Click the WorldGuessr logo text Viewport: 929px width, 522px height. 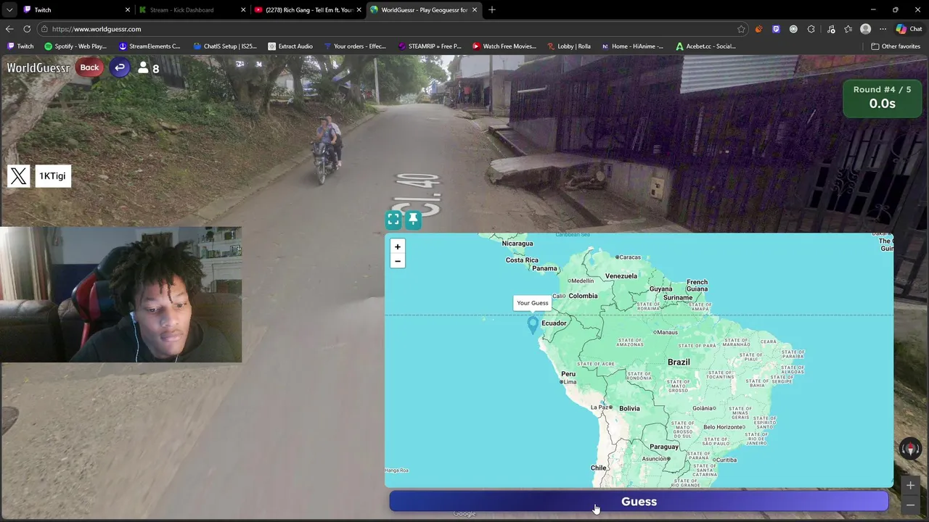38,68
